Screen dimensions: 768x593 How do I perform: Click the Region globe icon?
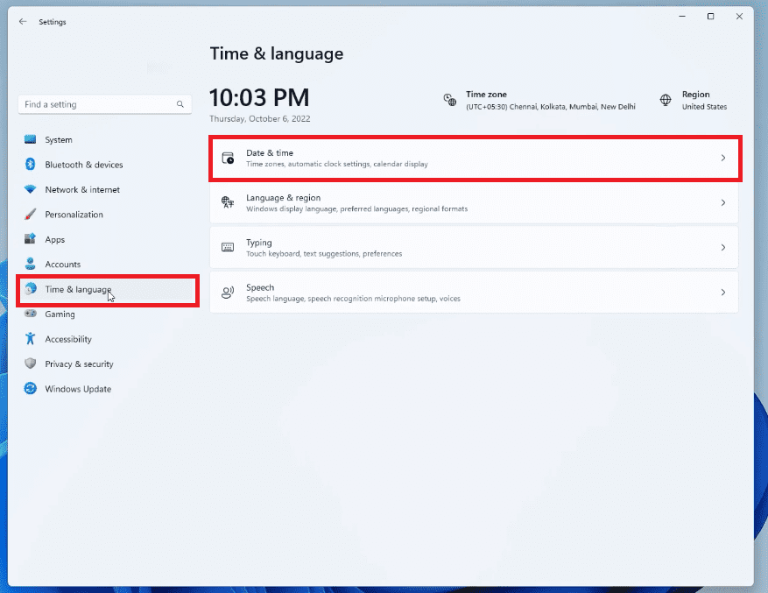[663, 99]
